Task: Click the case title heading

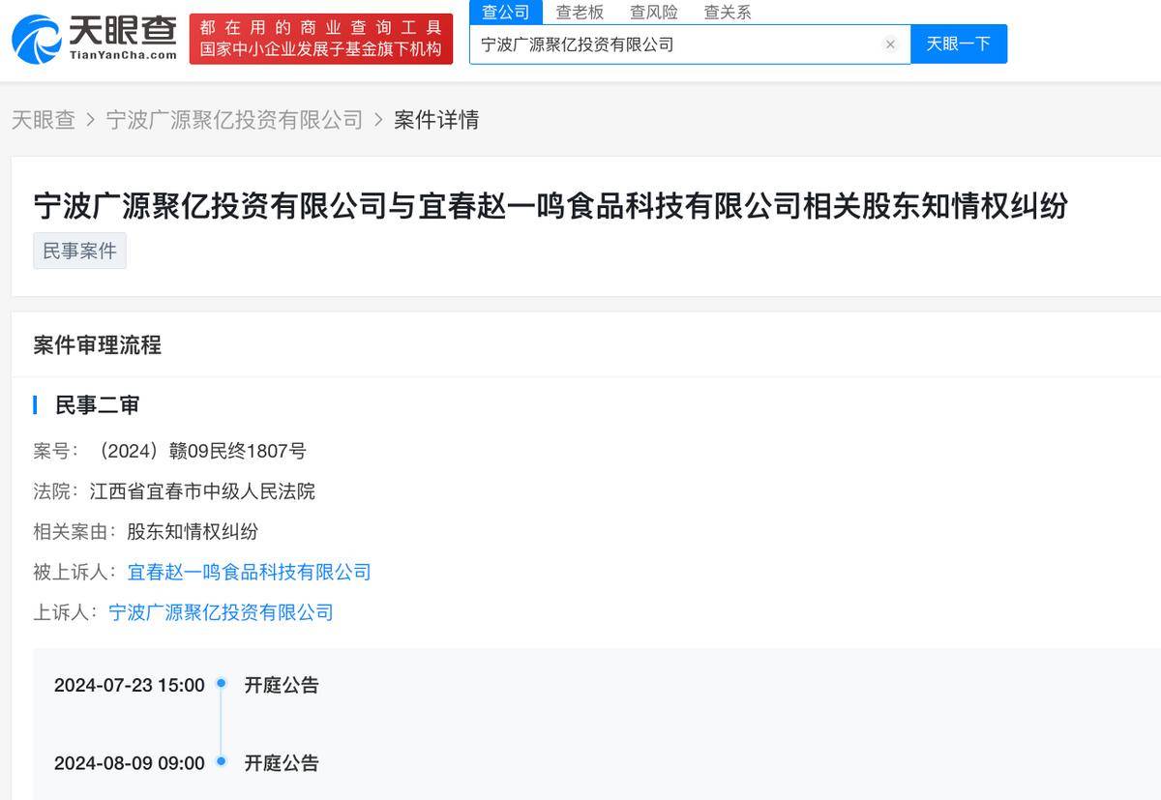Action: tap(551, 205)
